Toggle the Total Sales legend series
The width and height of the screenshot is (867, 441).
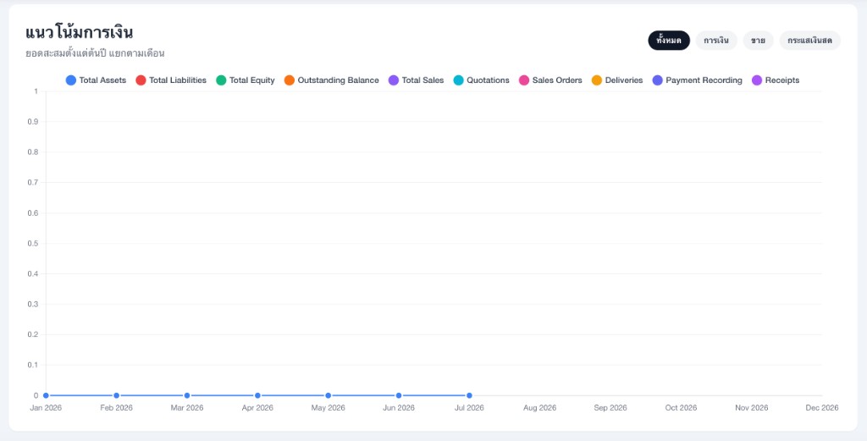tap(416, 80)
